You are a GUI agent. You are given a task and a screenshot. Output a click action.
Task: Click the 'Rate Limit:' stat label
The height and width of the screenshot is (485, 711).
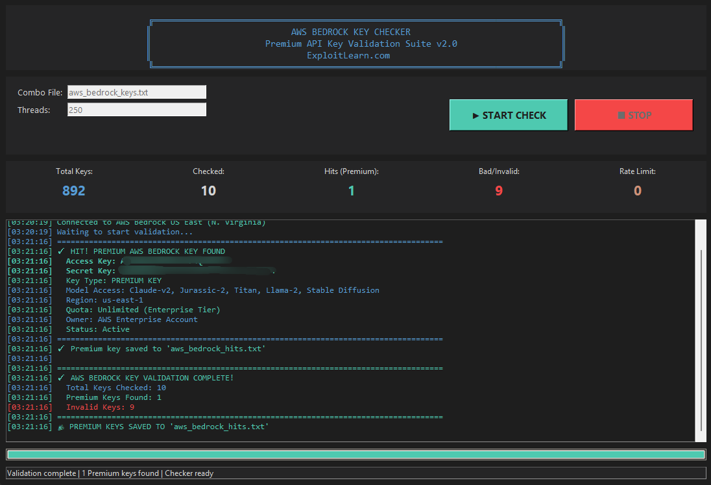638,171
